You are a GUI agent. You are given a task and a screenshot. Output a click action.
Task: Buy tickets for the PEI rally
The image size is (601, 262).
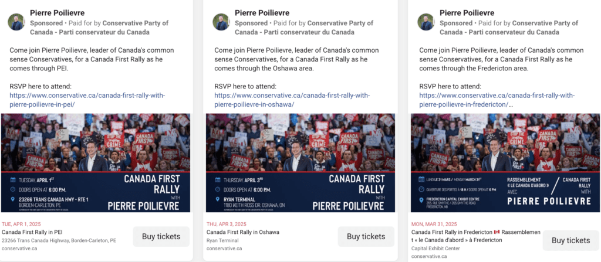161,236
